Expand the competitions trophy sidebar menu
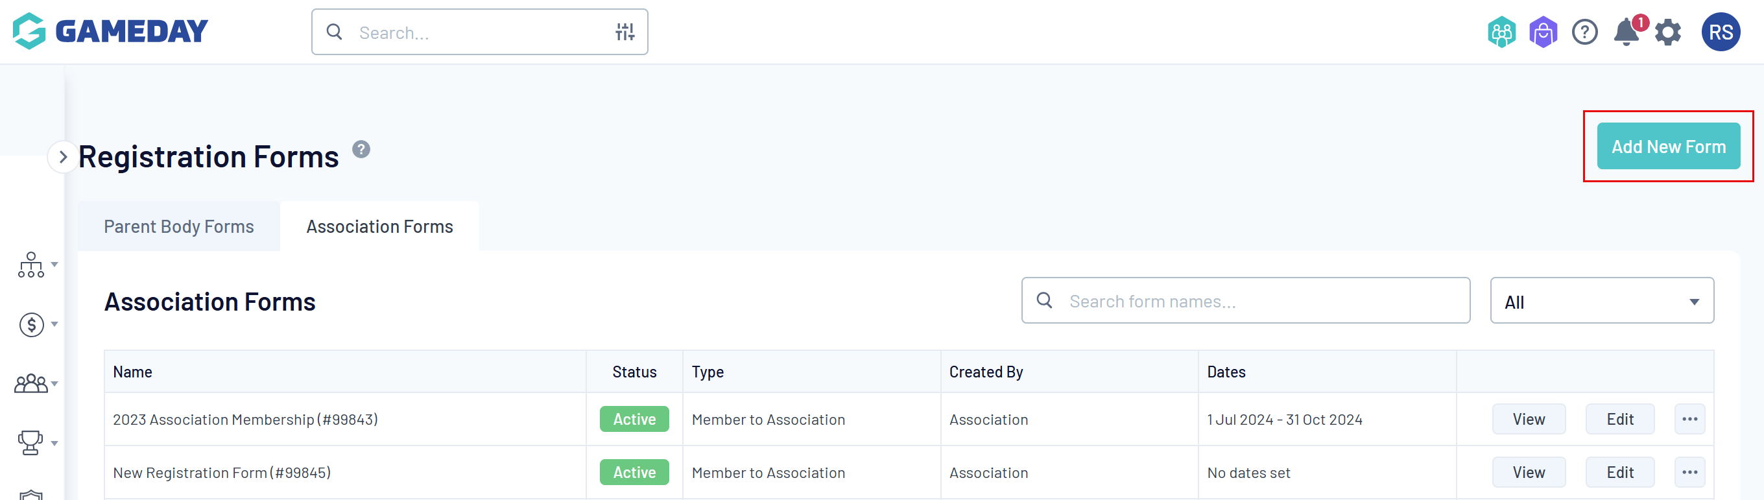 point(36,442)
